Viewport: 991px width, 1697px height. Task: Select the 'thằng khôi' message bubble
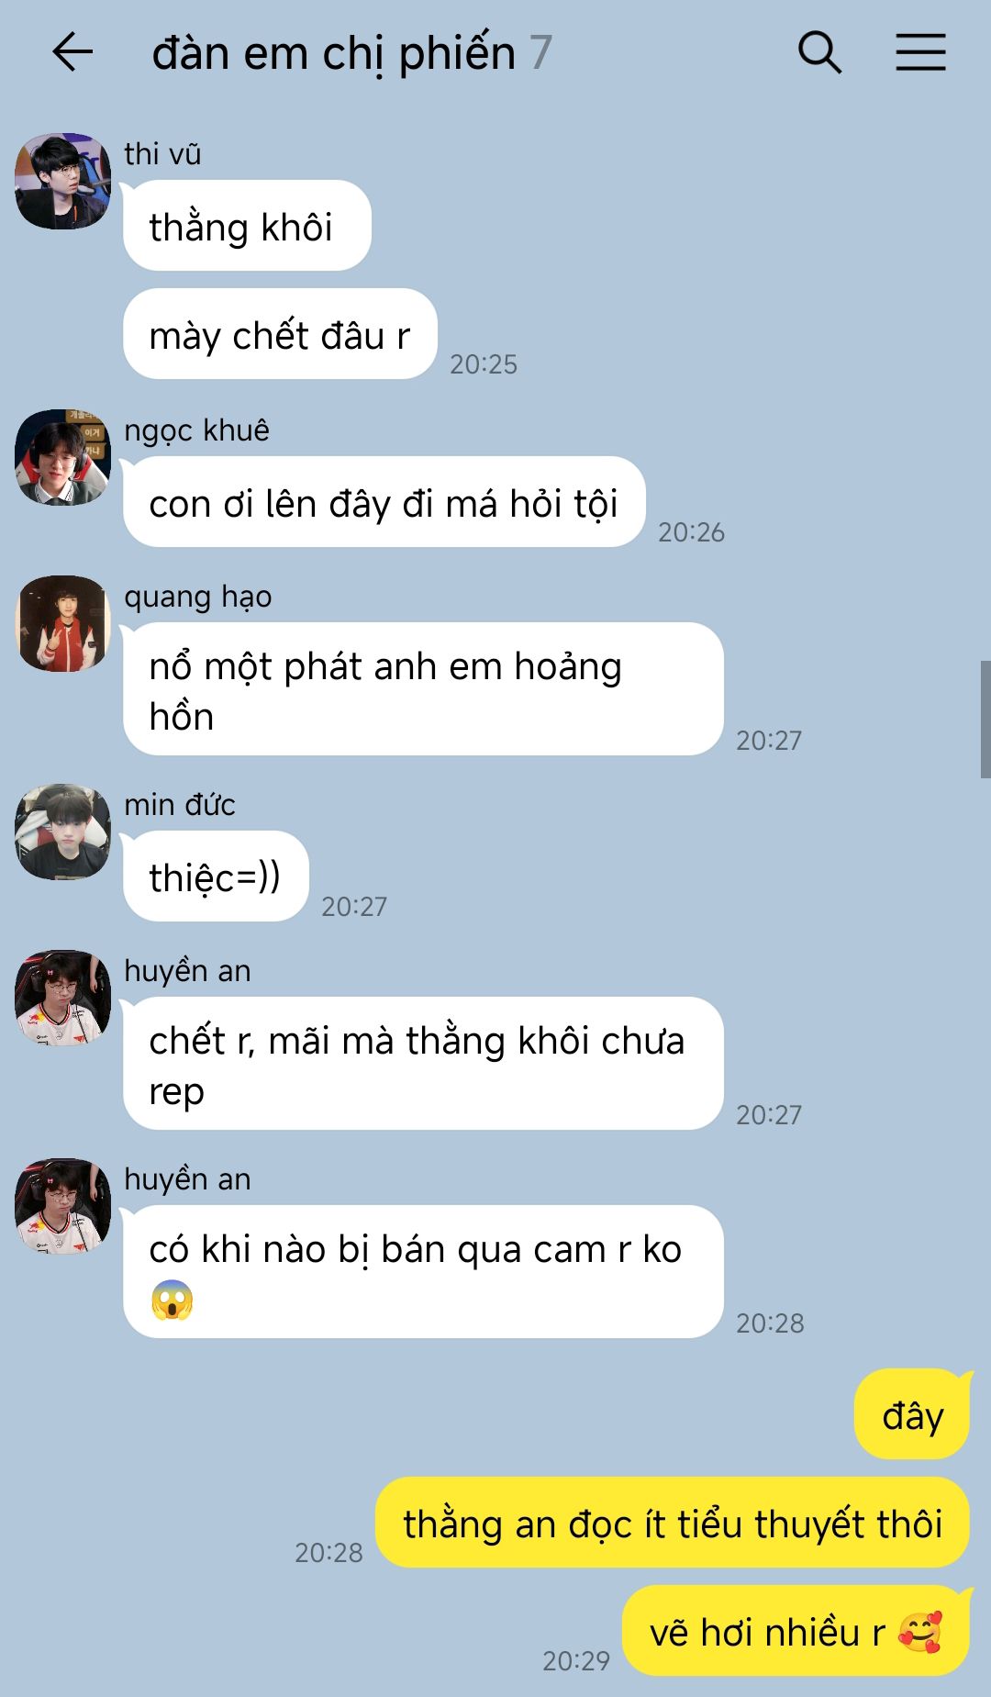(x=247, y=226)
